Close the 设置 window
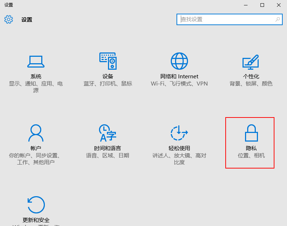The height and width of the screenshot is (226, 287). 279,5
